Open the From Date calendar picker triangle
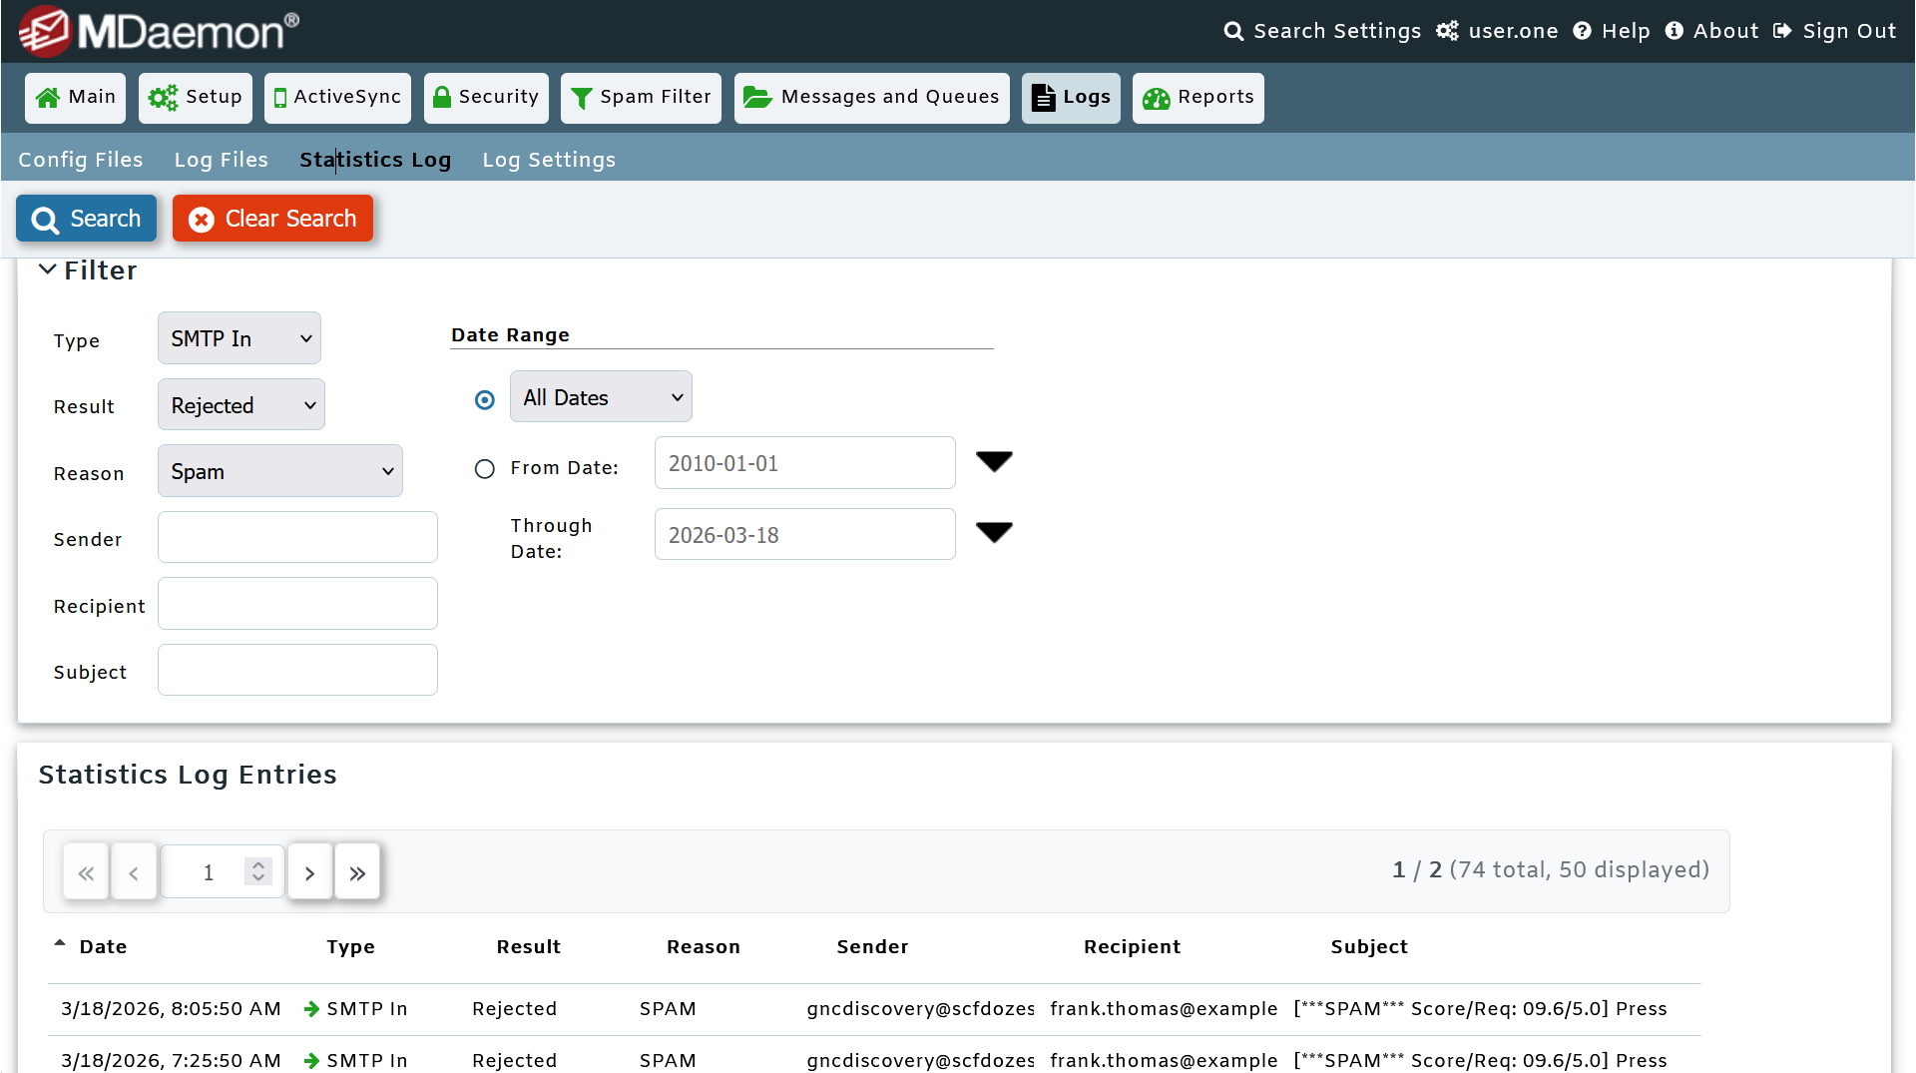1916x1073 pixels. (994, 461)
